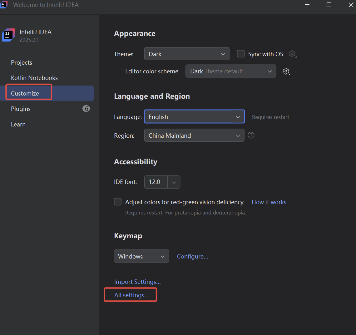Open the Editor color scheme dropdown
The image size is (356, 335).
(231, 71)
